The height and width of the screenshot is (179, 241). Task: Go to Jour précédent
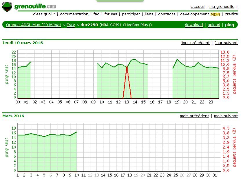pos(195,43)
